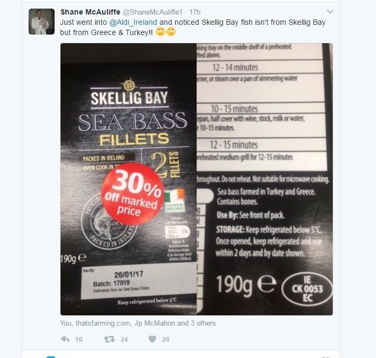376x358 pixels.
Task: View the 10 replies count
Action: pyautogui.click(x=79, y=339)
